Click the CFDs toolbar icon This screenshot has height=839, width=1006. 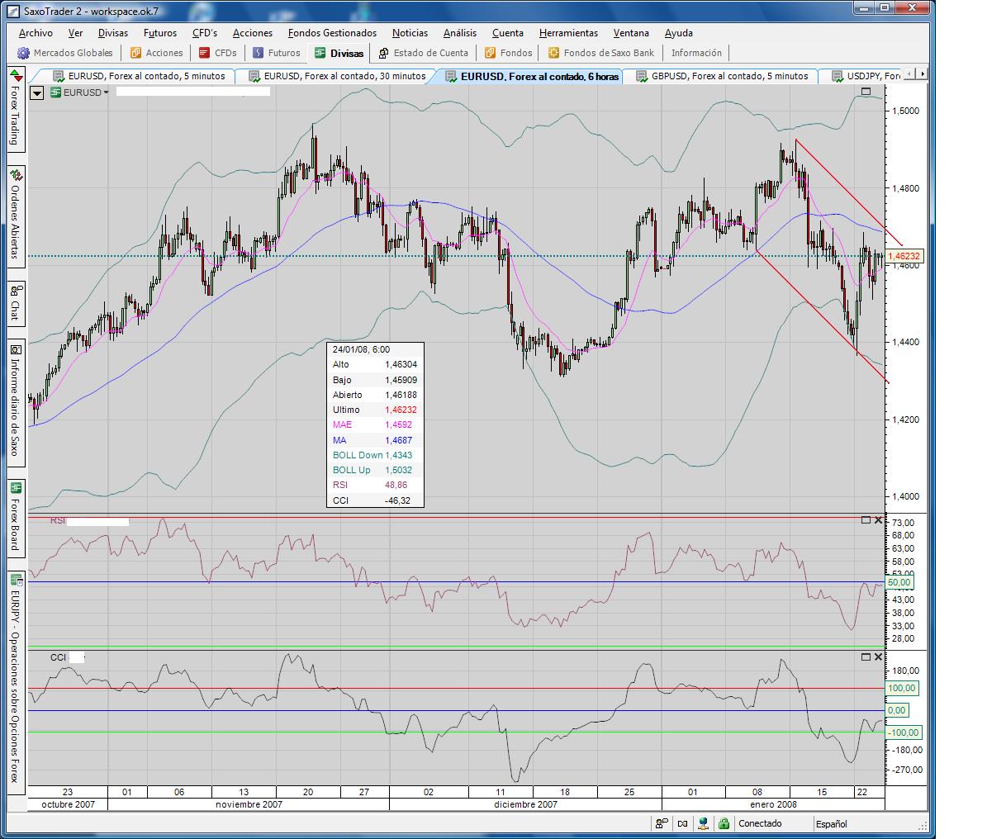204,53
